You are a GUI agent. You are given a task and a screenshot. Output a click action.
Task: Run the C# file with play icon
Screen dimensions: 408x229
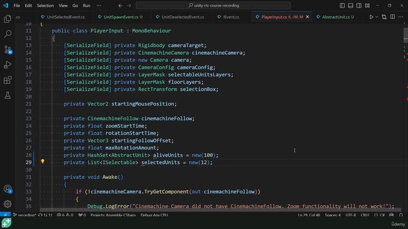pos(371,17)
